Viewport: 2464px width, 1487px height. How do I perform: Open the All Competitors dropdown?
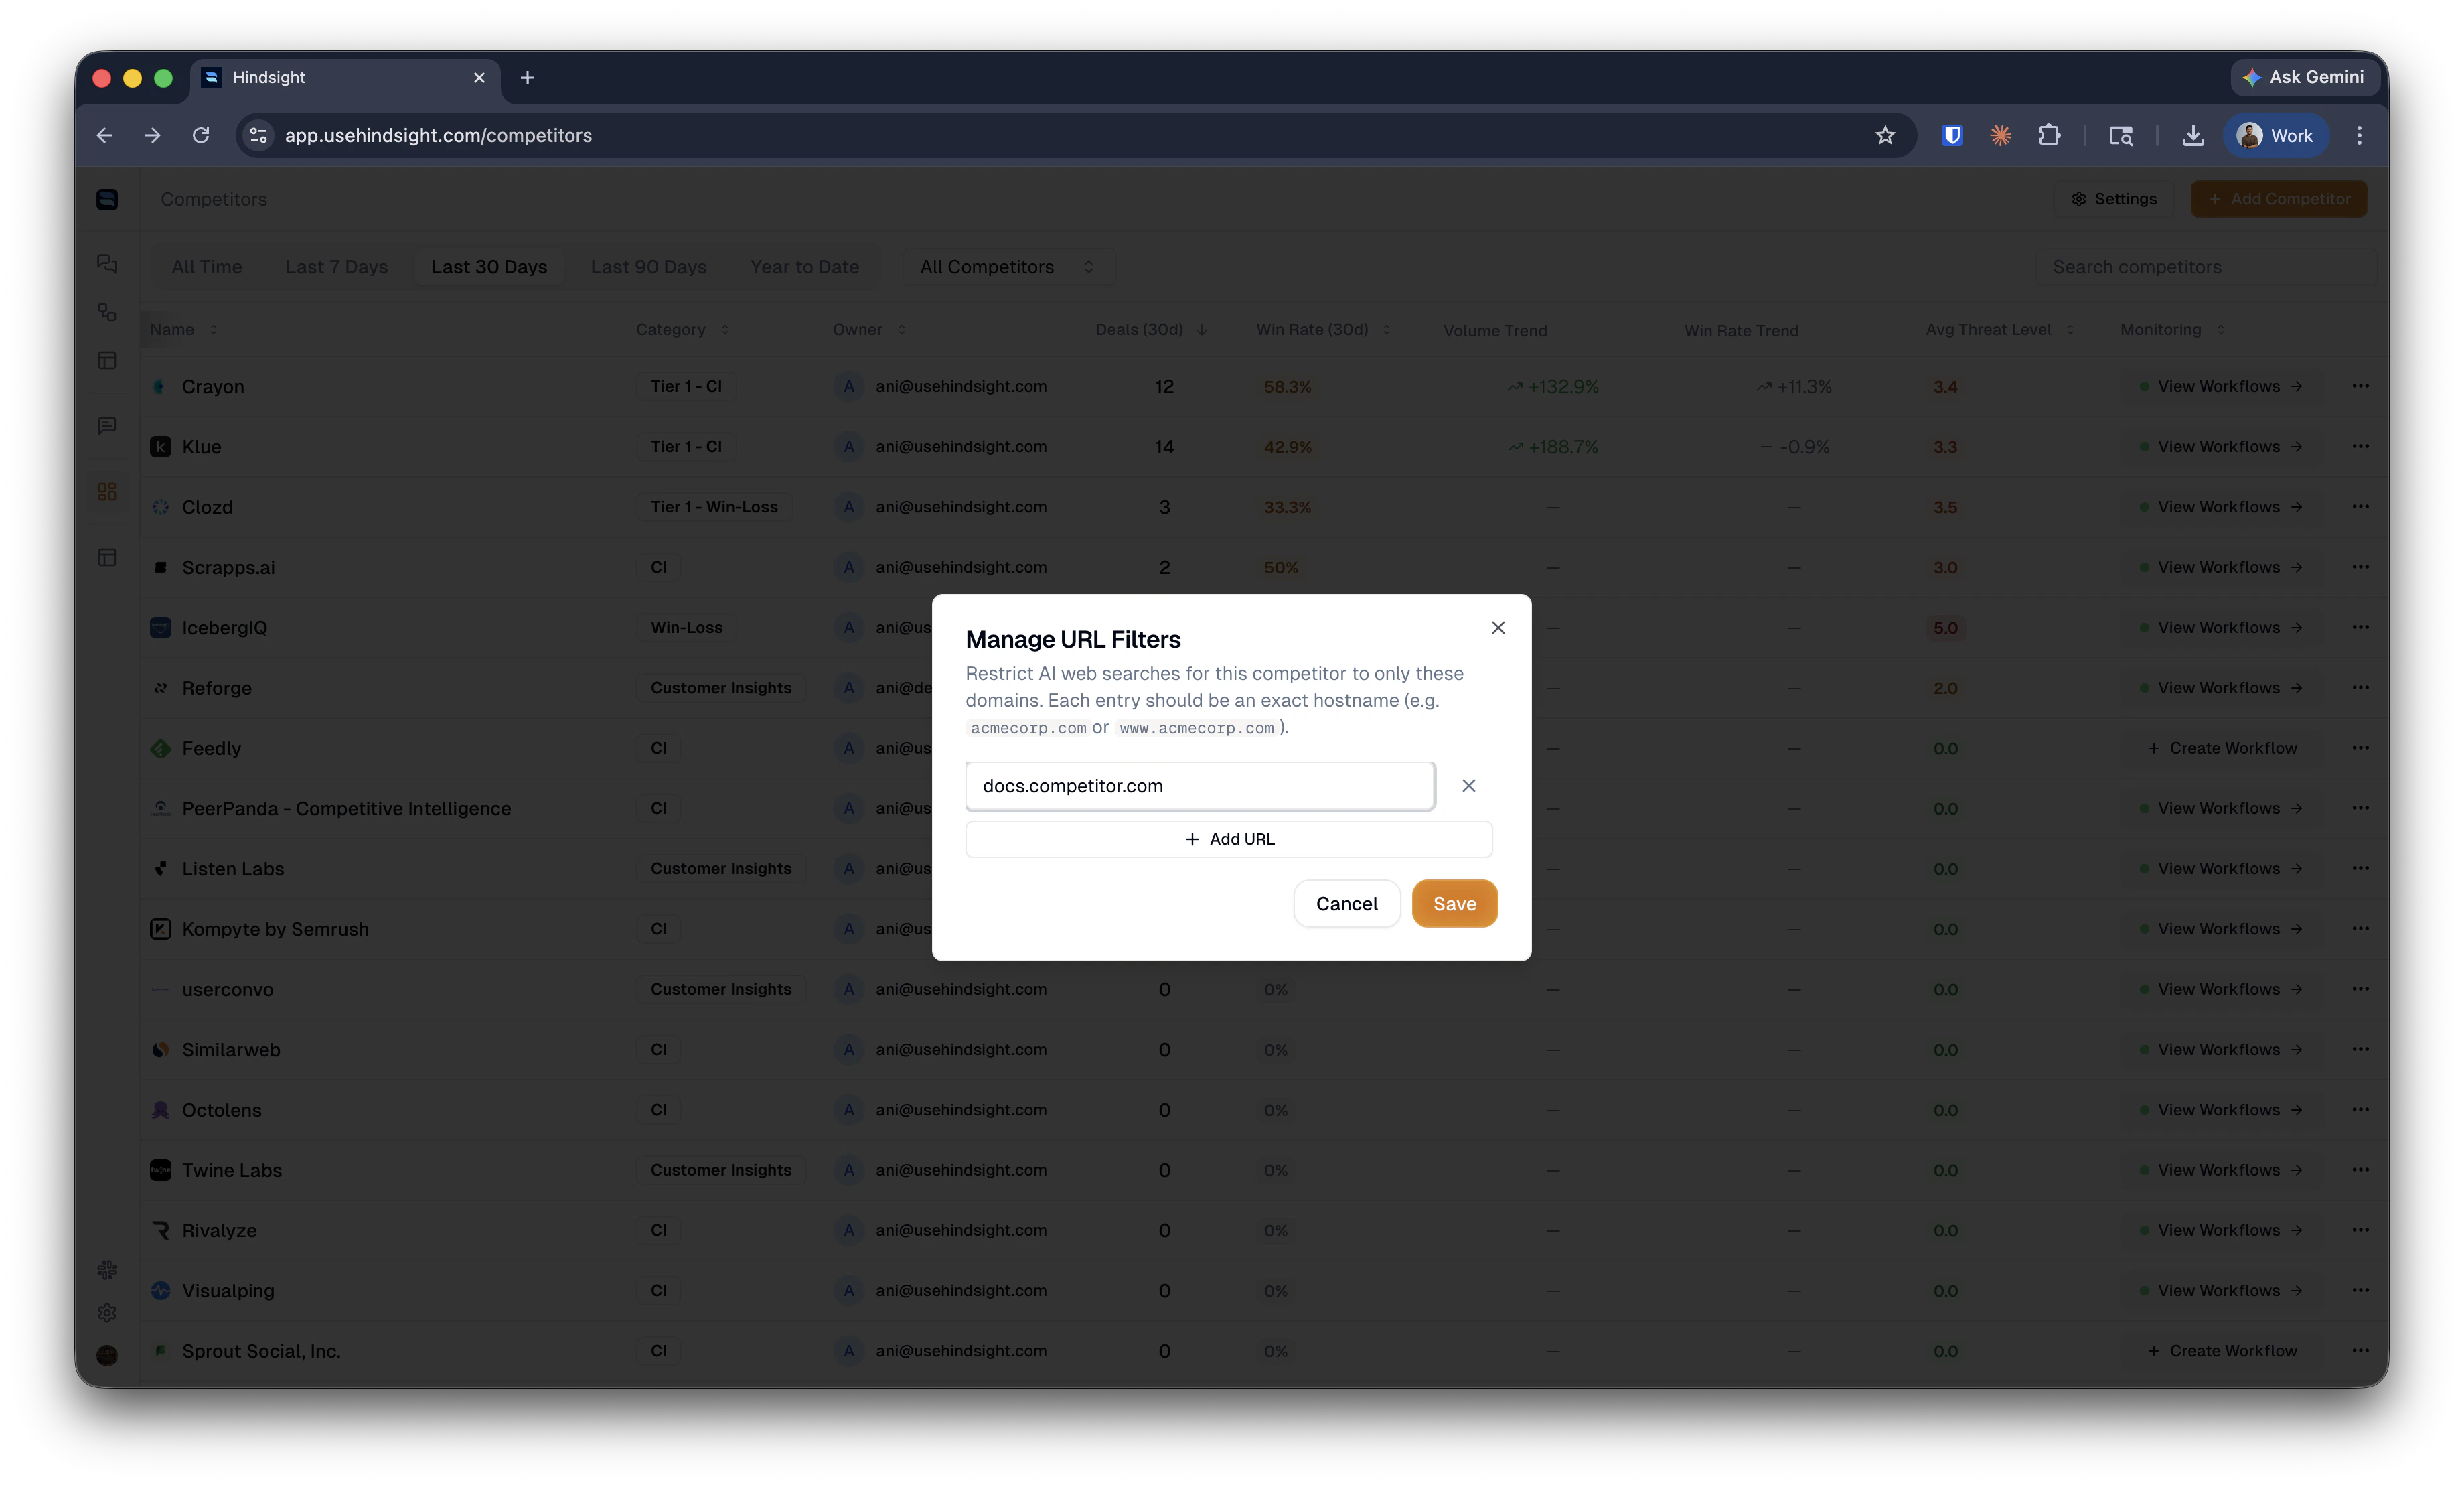[1007, 266]
